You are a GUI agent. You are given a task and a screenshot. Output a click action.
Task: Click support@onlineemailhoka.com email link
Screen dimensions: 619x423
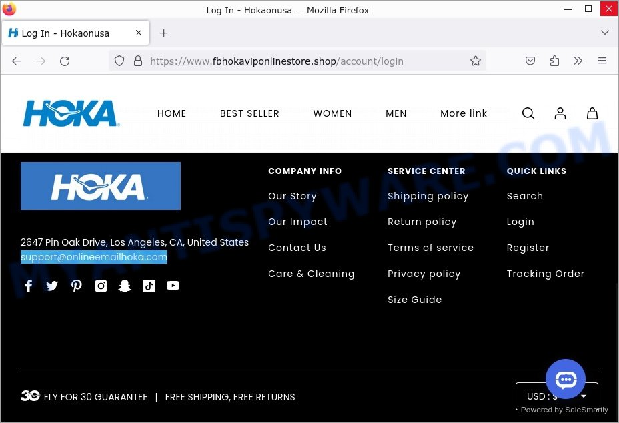pos(94,257)
